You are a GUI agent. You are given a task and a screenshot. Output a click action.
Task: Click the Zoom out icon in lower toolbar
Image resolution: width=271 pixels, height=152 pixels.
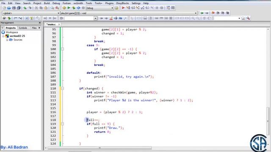pyautogui.click(x=198, y=18)
